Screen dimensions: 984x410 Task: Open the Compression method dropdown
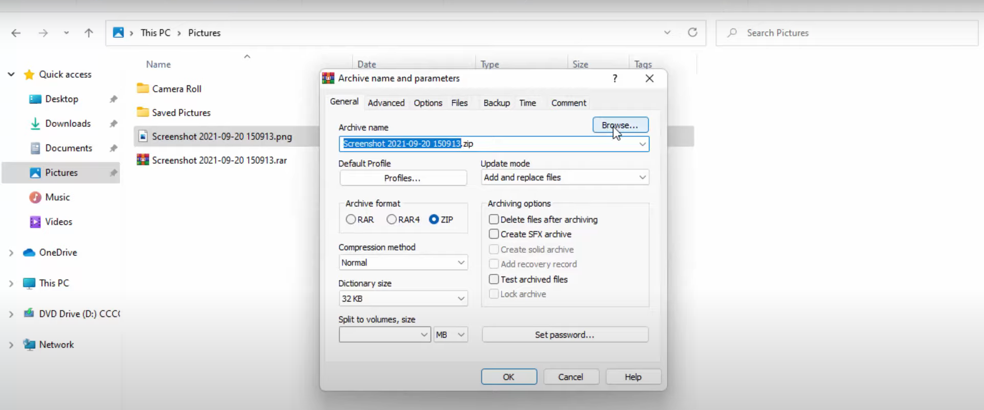coord(403,263)
